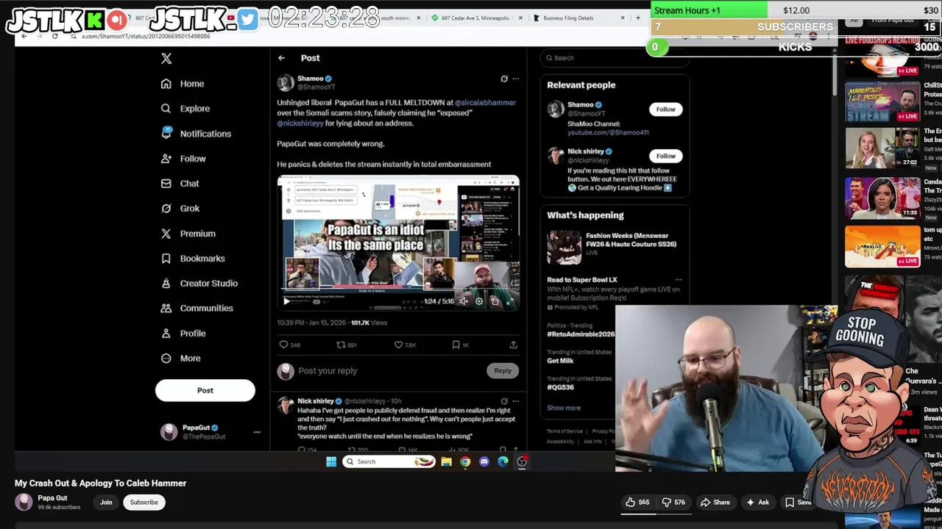Viewport: 942px width, 529px height.
Task: Open Grok from the X sidebar
Action: pyautogui.click(x=180, y=209)
